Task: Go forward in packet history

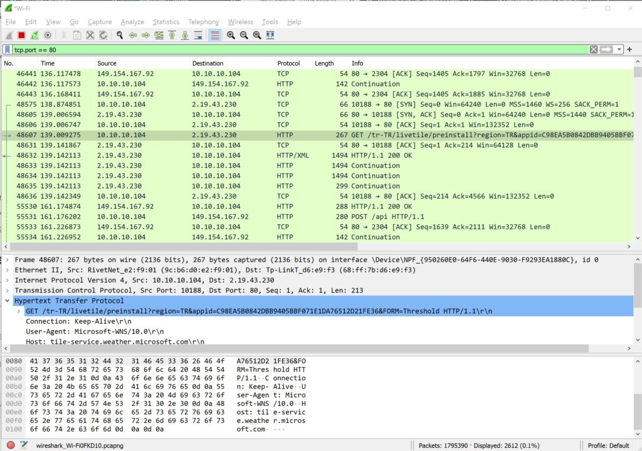Action: pyautogui.click(x=145, y=36)
